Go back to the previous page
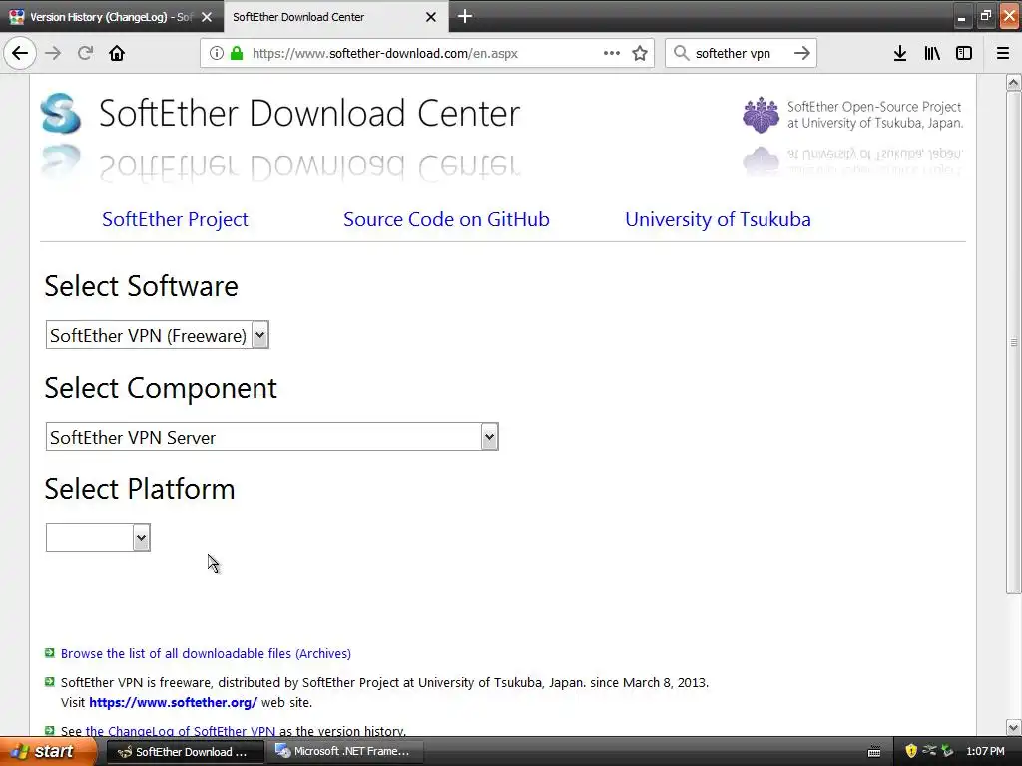This screenshot has height=766, width=1022. click(20, 53)
